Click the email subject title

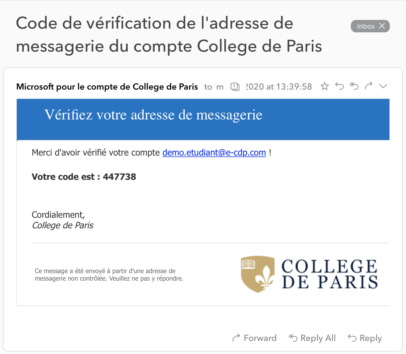tap(169, 35)
